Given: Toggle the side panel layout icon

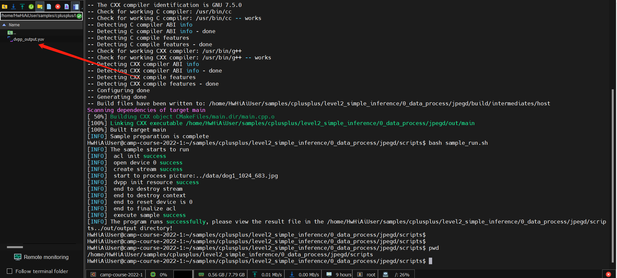Looking at the screenshot, I should pyautogui.click(x=76, y=6).
